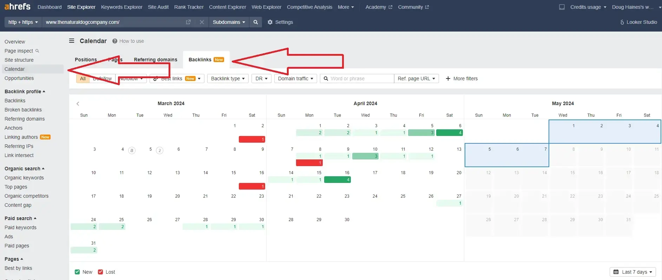Open the Last 7 days date dropdown

pyautogui.click(x=632, y=272)
